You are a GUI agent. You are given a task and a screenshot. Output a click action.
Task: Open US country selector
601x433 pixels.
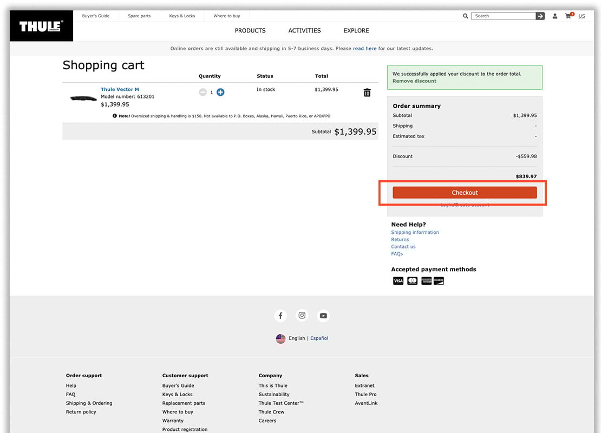(582, 16)
